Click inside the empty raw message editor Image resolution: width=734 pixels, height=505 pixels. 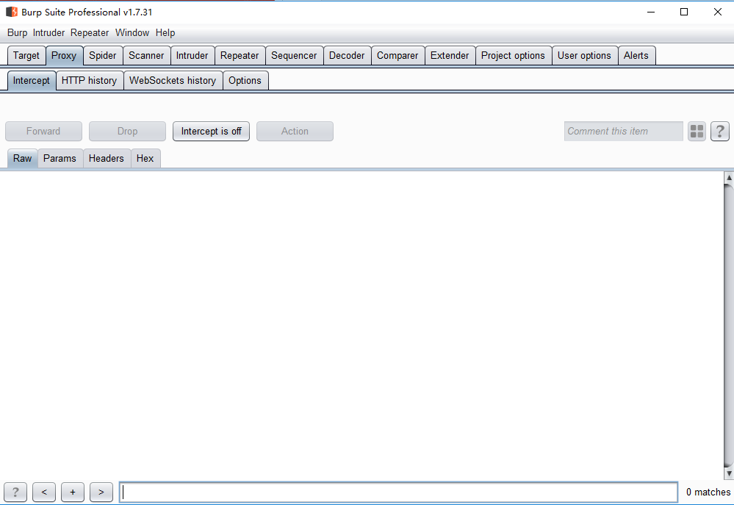[x=361, y=326]
